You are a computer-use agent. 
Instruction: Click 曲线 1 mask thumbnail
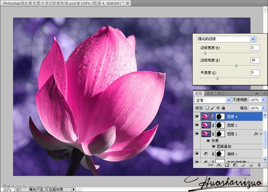[x=220, y=154]
